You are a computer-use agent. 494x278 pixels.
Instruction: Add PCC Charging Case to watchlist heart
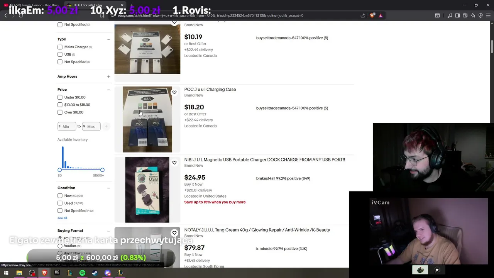coord(174,92)
